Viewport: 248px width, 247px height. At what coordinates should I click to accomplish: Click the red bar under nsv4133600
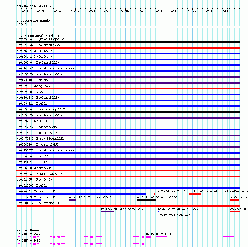point(195,194)
